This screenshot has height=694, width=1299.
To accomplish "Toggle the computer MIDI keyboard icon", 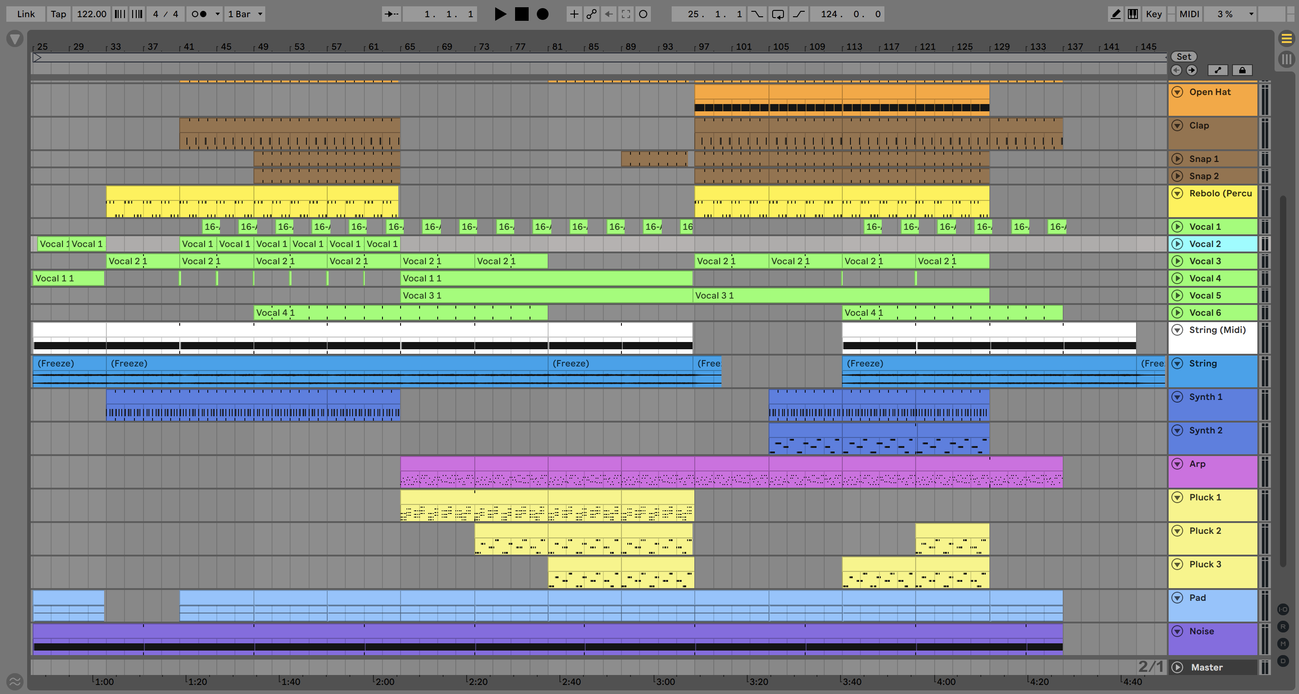I will click(1132, 14).
